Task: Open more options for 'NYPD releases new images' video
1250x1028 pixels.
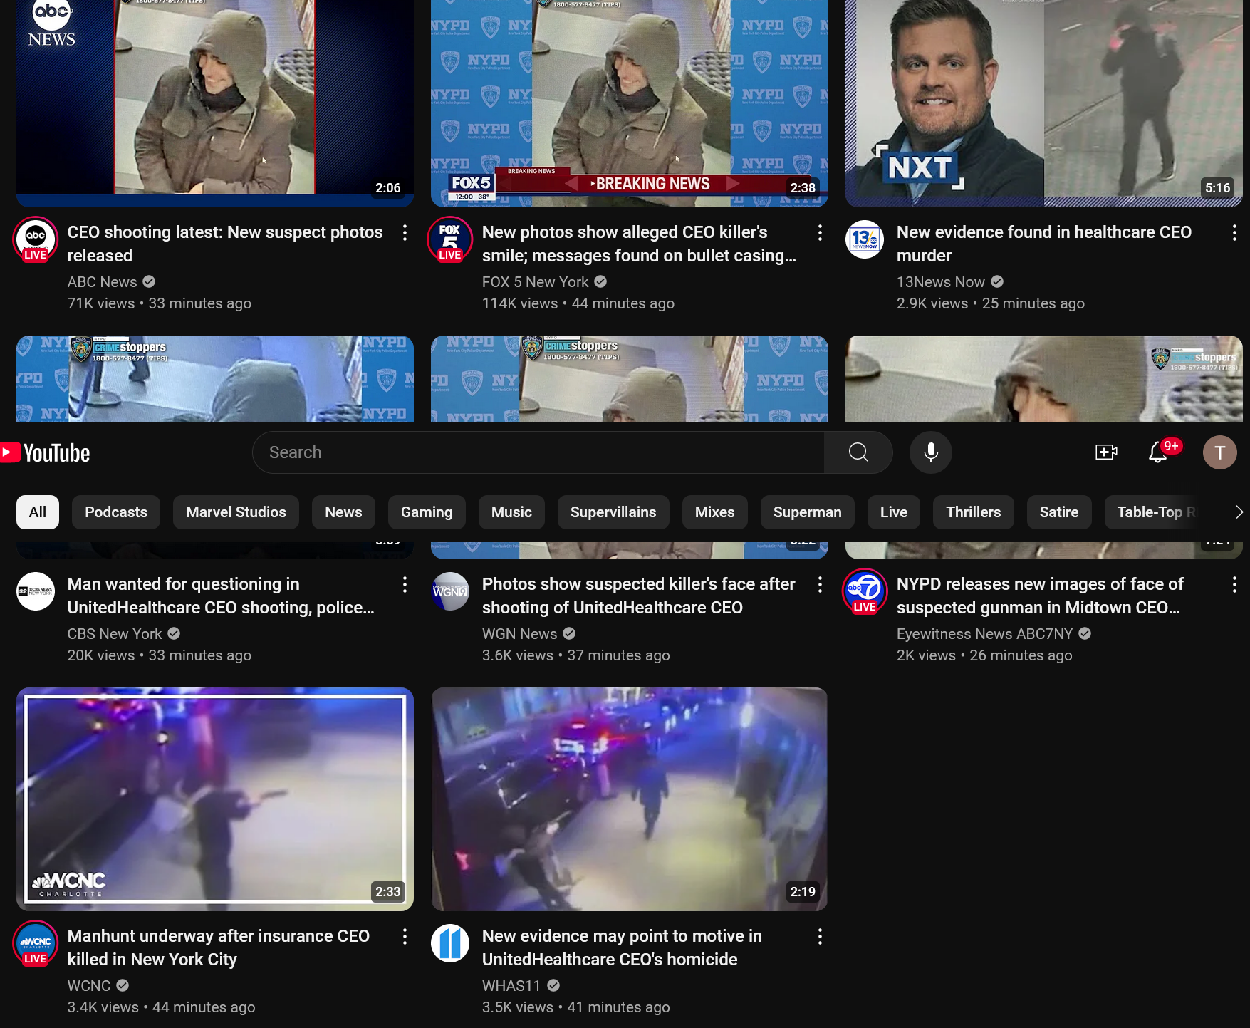Action: click(x=1234, y=585)
